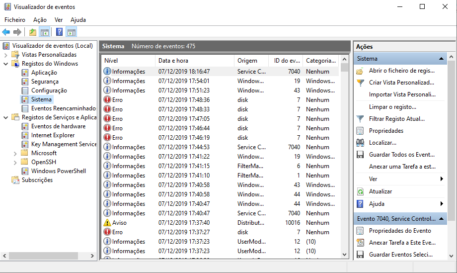457x273 pixels.
Task: Click the event list scroll up arrow
Action: click(x=345, y=59)
